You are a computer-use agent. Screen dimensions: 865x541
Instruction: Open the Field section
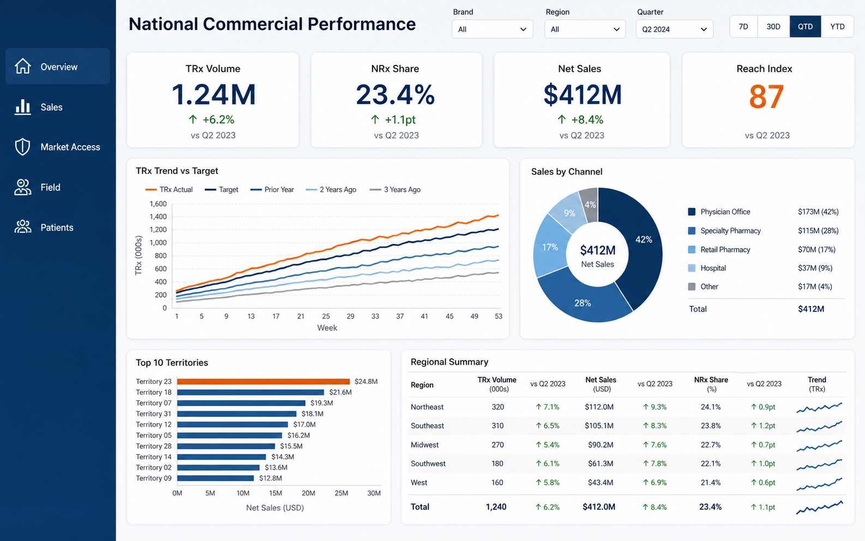coord(58,187)
